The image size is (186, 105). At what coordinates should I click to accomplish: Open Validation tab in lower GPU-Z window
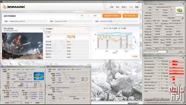coord(161,58)
